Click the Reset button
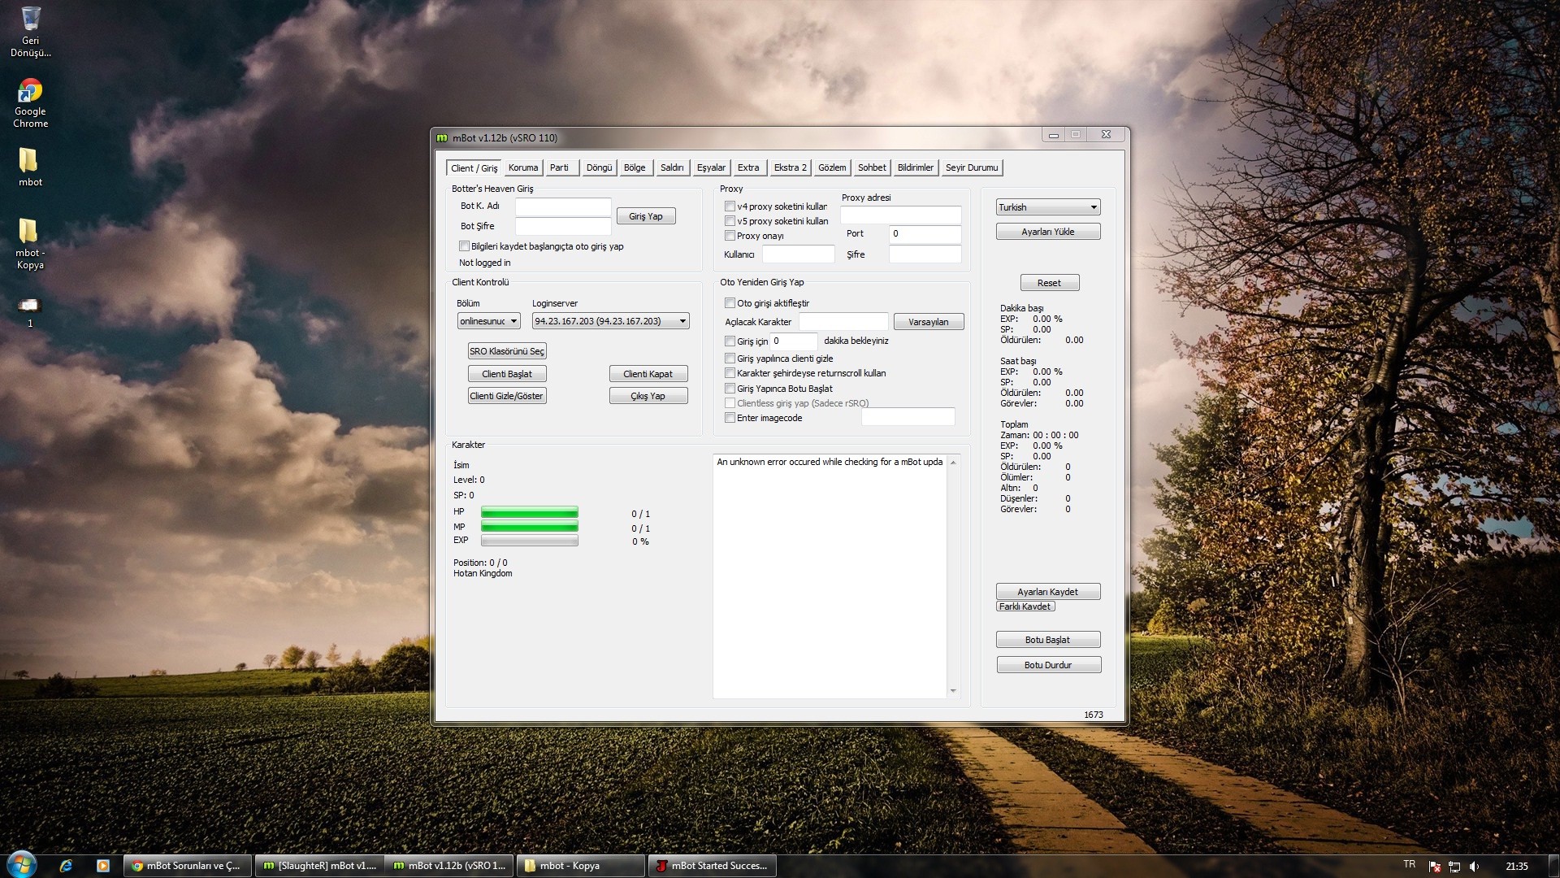 (1050, 283)
